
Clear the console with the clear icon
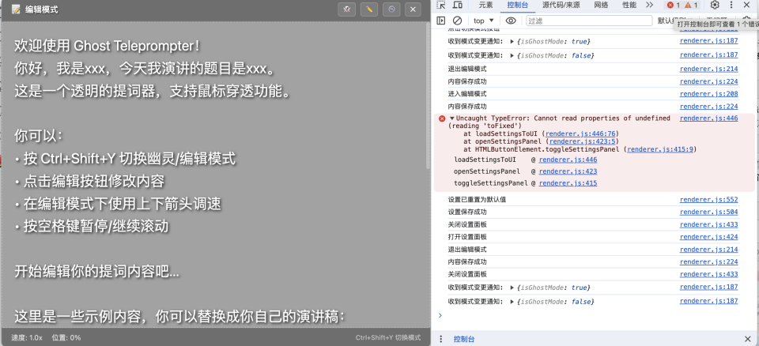coord(457,21)
